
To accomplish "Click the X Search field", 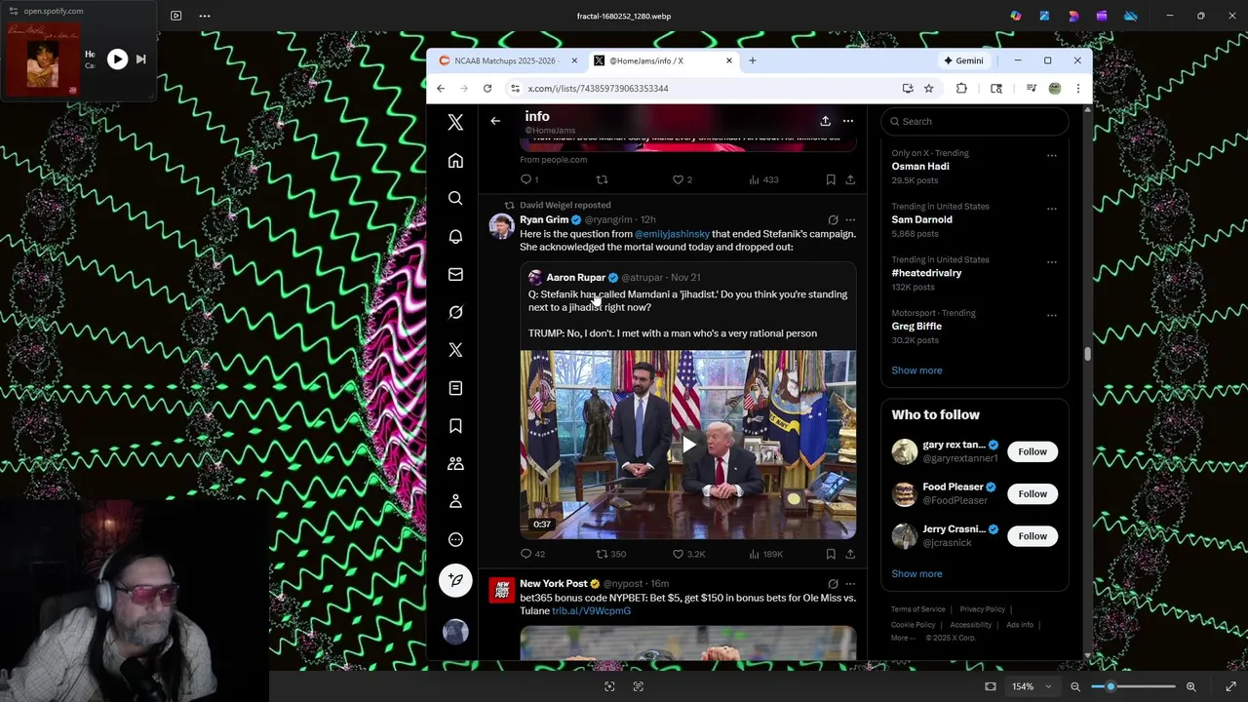I will (975, 122).
